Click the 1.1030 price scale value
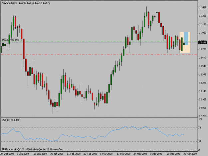 click(203, 33)
